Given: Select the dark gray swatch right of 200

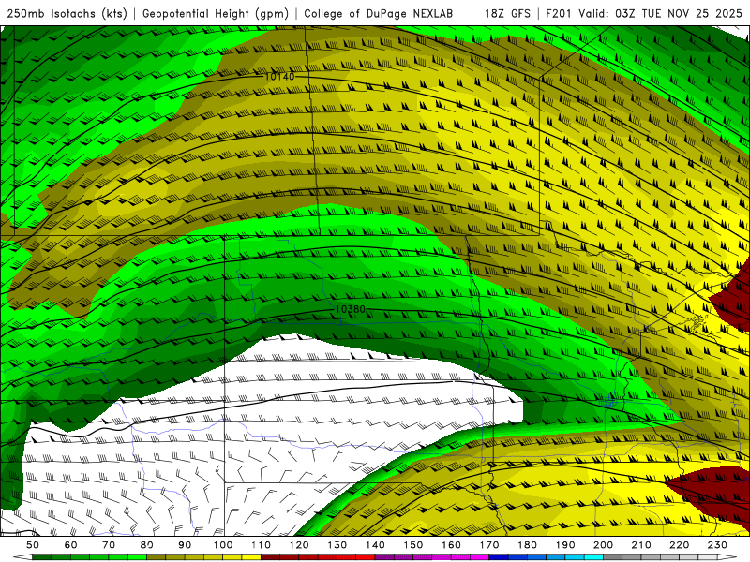Looking at the screenshot, I should [613, 557].
